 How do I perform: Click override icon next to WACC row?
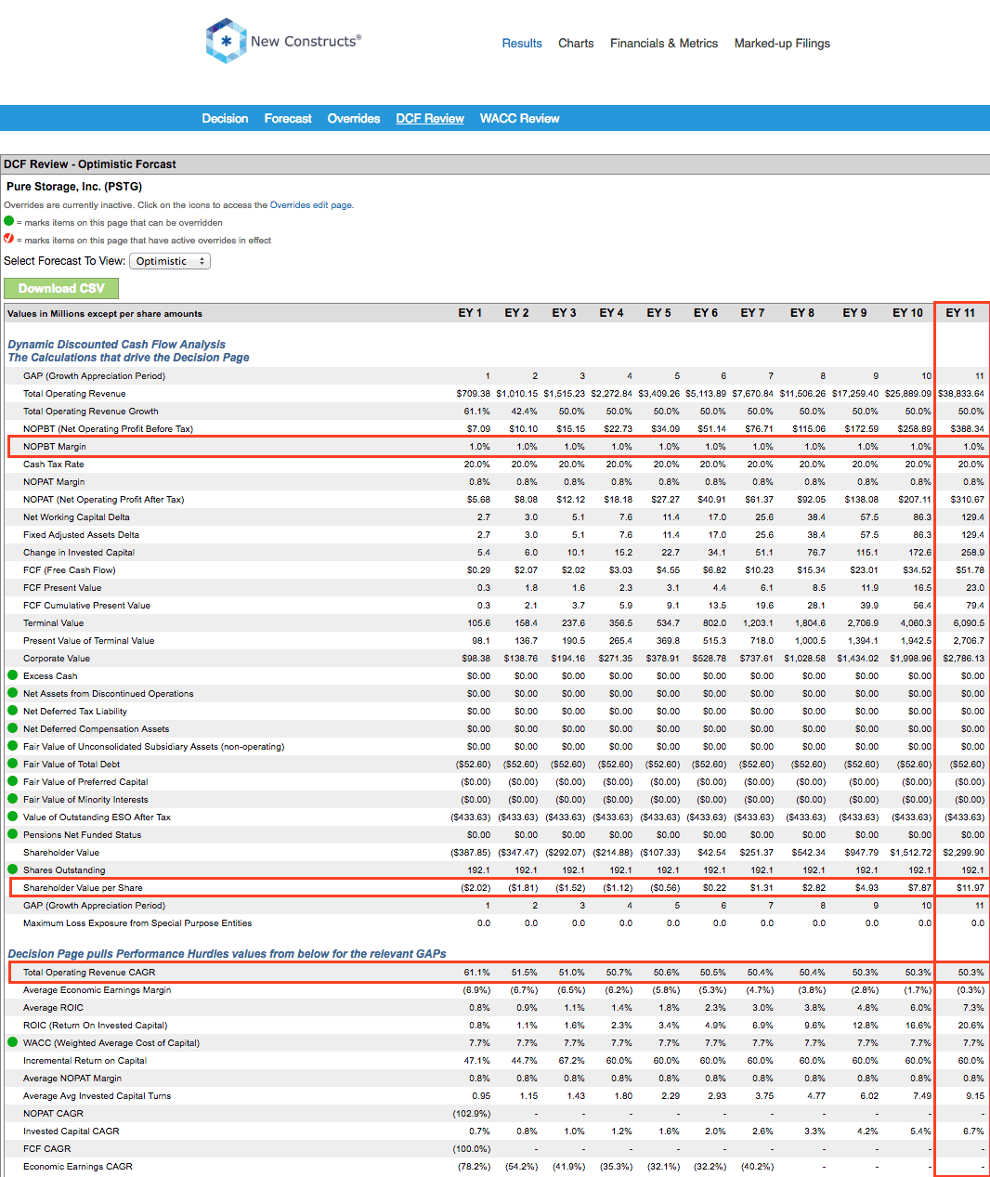click(13, 1042)
